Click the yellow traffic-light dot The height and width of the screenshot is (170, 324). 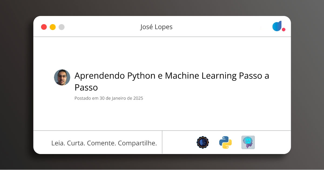pyautogui.click(x=53, y=27)
